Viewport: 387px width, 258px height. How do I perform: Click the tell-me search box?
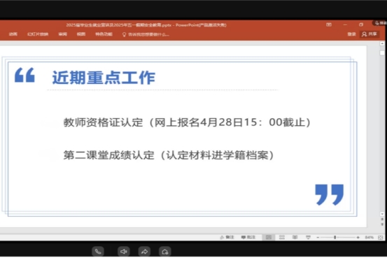point(146,34)
